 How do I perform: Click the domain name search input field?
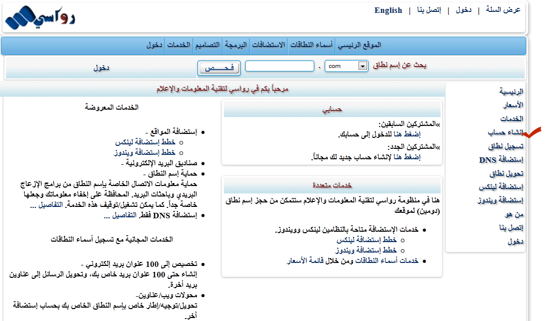(x=279, y=66)
